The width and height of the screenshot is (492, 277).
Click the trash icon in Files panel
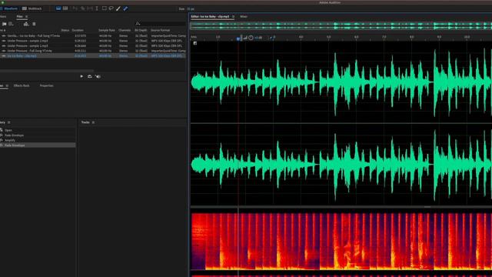(34, 24)
